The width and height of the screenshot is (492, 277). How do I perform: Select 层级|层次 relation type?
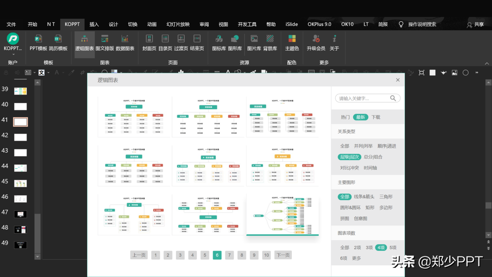click(x=349, y=157)
